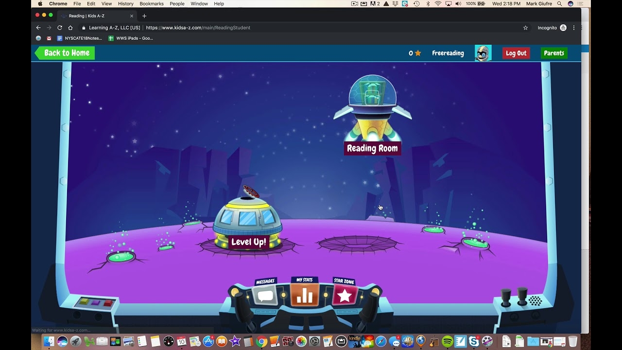
Task: Open the battery status menu
Action: coord(479,3)
